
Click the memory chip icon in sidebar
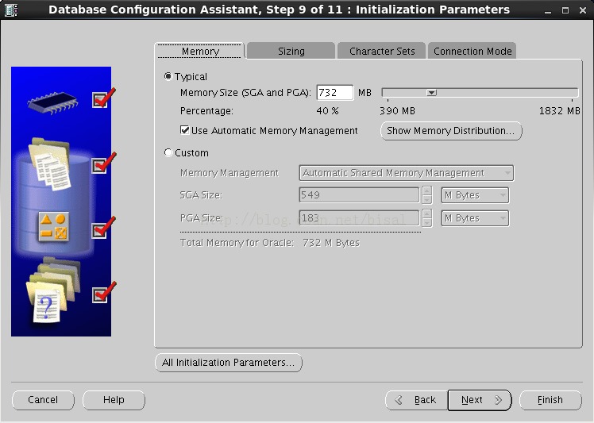click(x=52, y=102)
